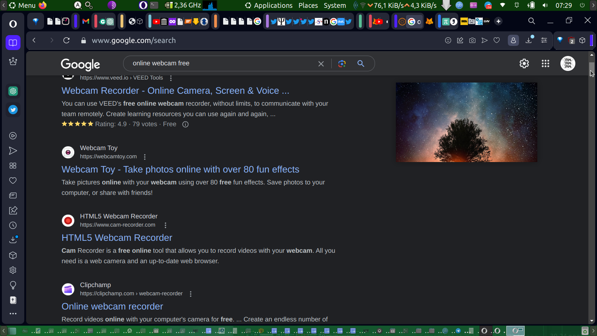
Task: Open the VEED Tools result options menu
Action: pos(171,78)
